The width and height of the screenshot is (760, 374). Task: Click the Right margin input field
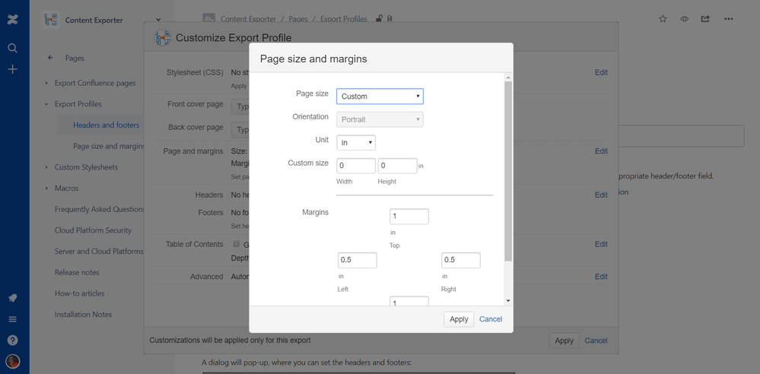click(461, 260)
